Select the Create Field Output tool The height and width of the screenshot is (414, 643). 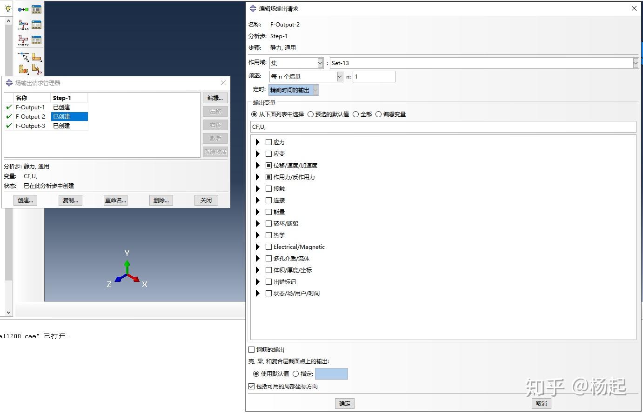23,25
